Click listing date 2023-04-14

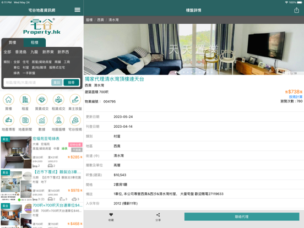click(x=123, y=127)
